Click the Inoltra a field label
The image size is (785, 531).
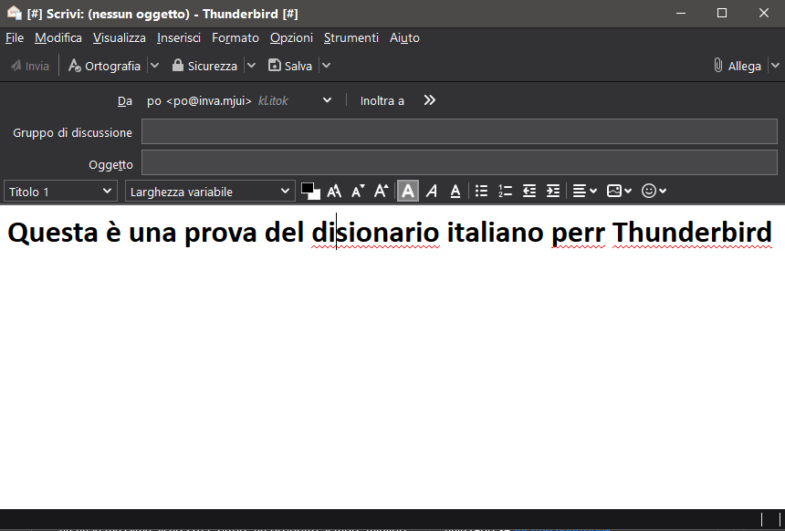click(382, 101)
